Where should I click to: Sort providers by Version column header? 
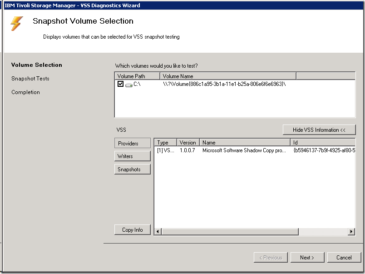(x=188, y=143)
